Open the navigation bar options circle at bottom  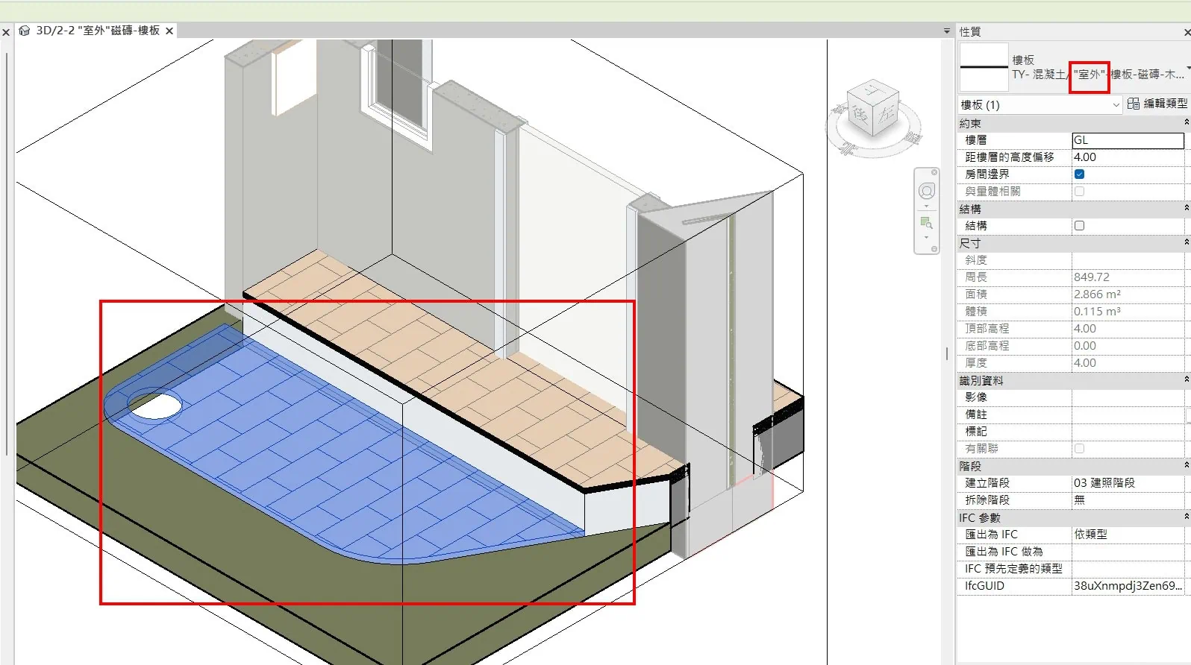pos(934,249)
